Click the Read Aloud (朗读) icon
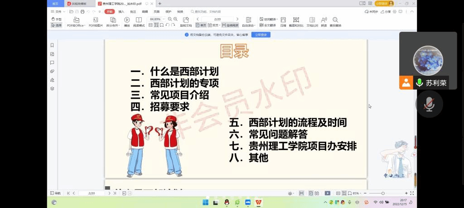 (324, 22)
